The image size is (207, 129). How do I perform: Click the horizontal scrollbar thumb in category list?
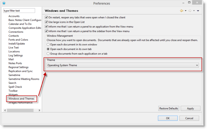pyautogui.click(x=20, y=110)
